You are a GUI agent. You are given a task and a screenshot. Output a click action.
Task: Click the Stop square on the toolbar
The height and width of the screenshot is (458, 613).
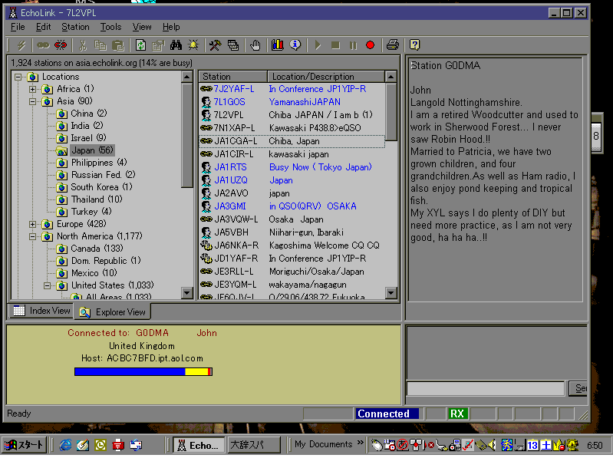(x=335, y=45)
